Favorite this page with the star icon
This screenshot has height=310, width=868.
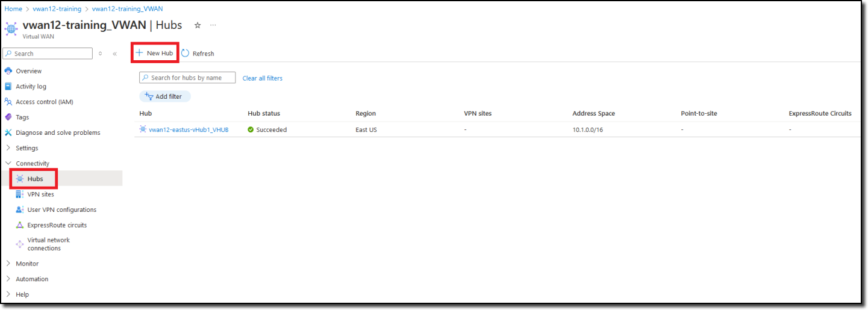point(197,25)
